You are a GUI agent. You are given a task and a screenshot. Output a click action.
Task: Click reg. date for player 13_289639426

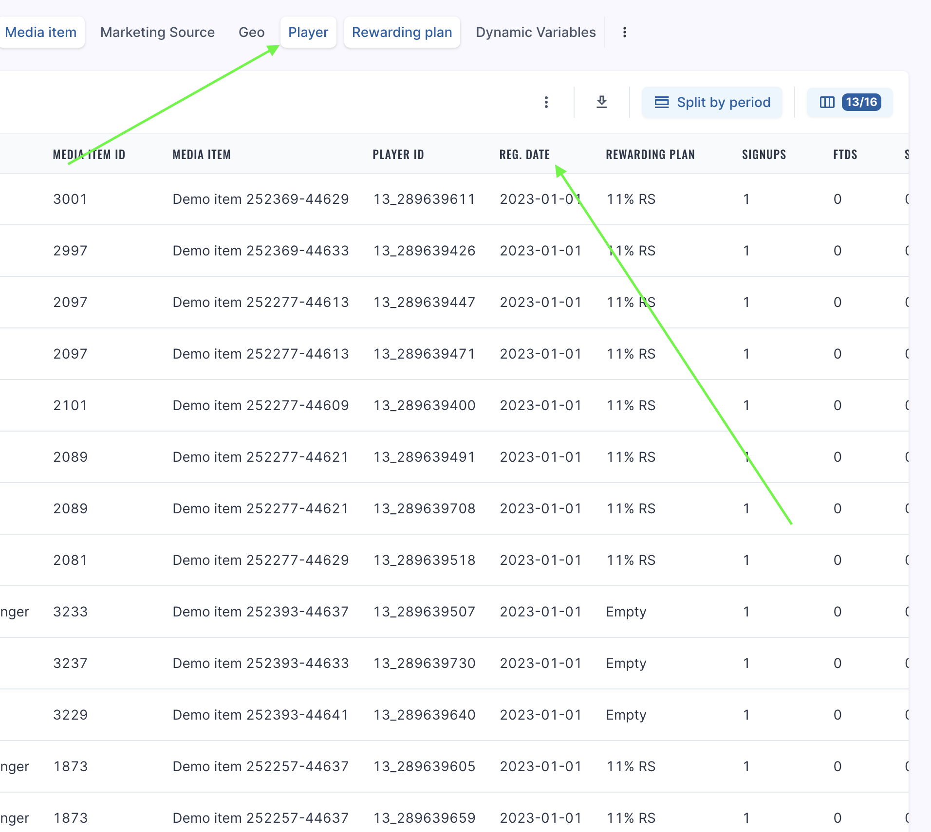coord(540,251)
